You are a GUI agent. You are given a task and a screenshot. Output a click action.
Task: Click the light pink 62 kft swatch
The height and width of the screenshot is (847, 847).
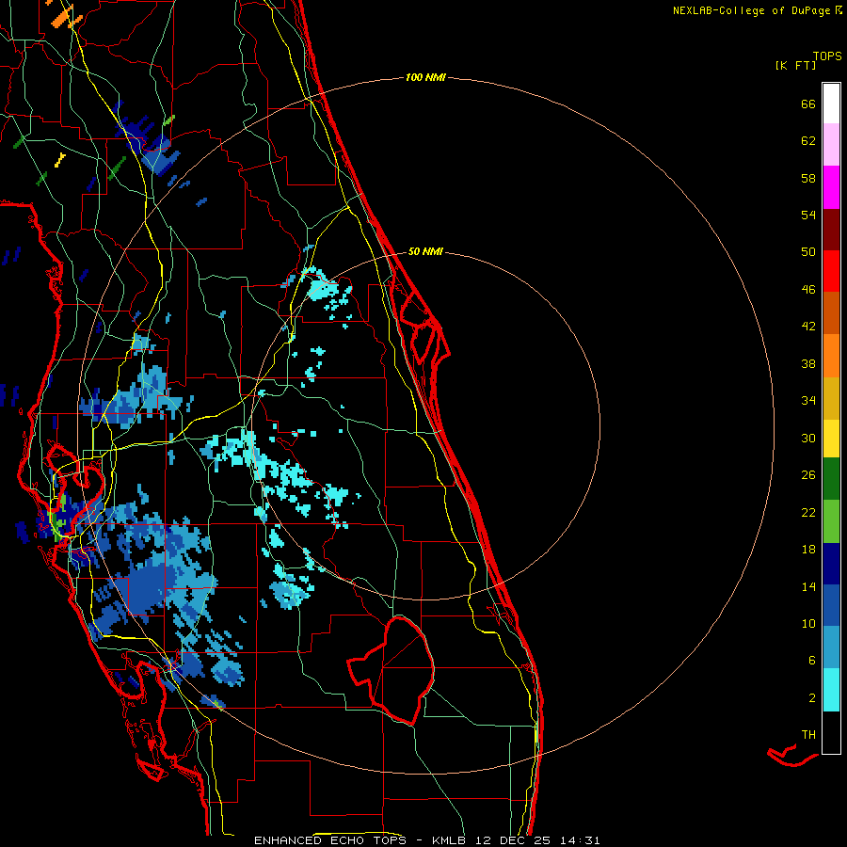click(831, 145)
